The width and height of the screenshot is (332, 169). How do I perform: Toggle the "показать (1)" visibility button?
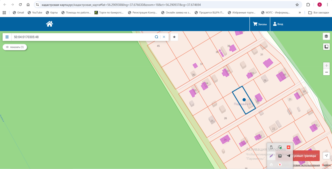[15, 47]
